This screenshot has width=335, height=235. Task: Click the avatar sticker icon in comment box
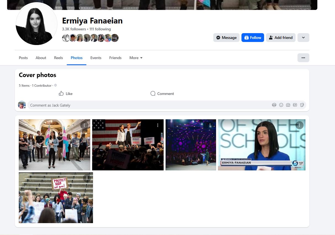point(274,105)
